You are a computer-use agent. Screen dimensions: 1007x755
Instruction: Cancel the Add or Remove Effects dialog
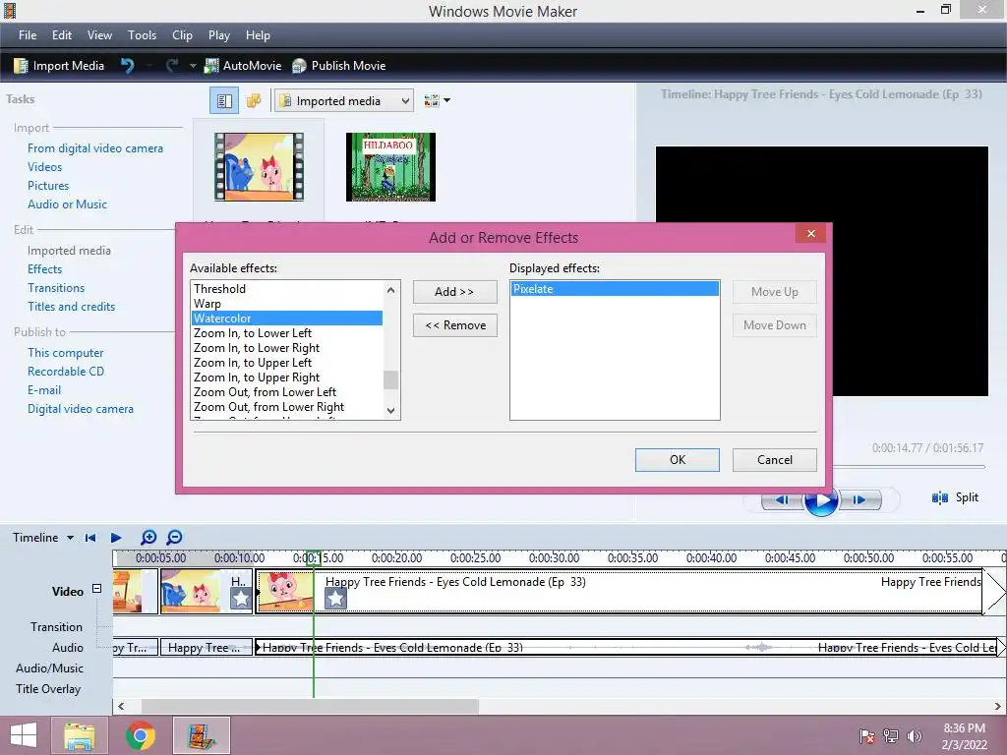click(775, 460)
